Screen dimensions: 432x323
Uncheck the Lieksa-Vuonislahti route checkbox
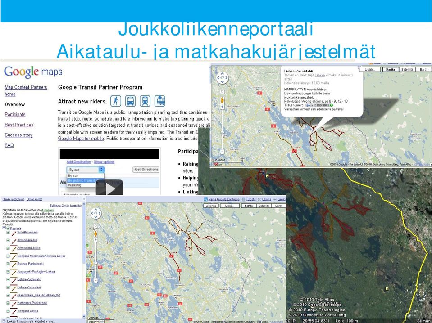[x=8, y=279]
